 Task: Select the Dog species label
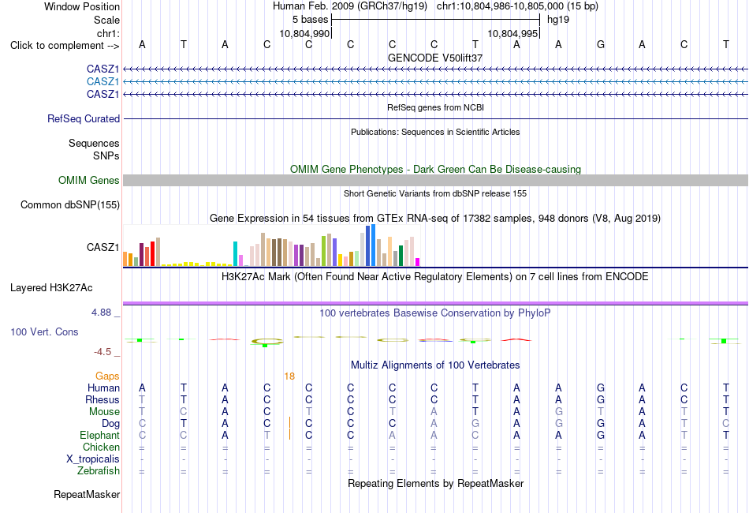pyautogui.click(x=110, y=424)
